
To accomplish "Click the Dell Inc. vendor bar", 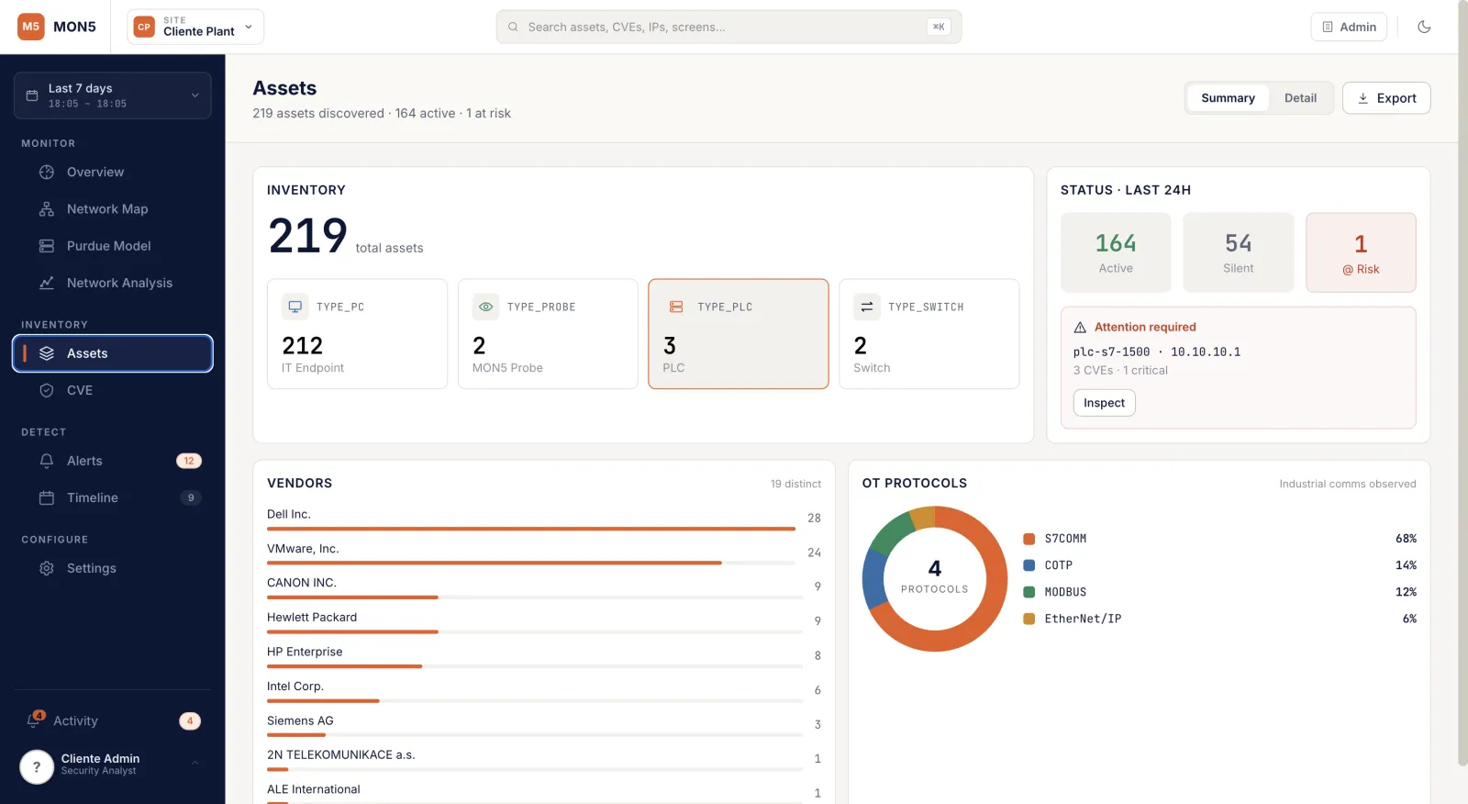I will click(531, 529).
